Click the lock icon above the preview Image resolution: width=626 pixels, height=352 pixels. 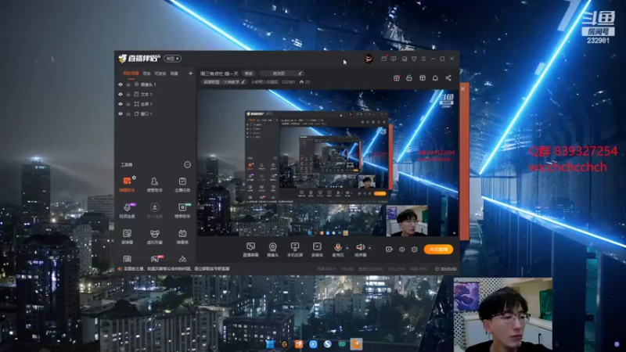[x=409, y=77]
